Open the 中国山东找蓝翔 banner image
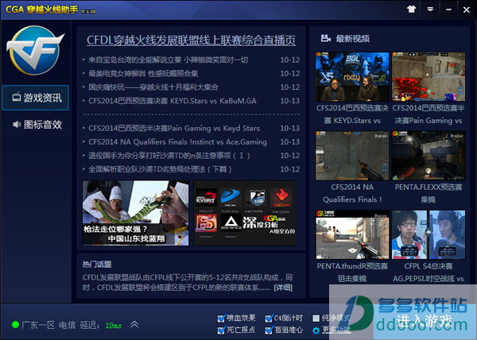477x340 pixels. point(135,213)
